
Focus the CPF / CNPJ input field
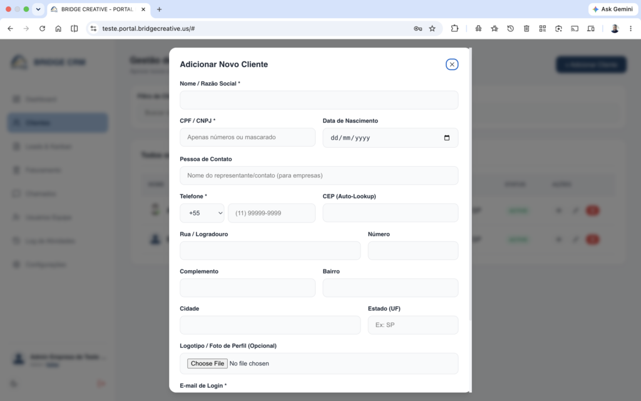247,137
